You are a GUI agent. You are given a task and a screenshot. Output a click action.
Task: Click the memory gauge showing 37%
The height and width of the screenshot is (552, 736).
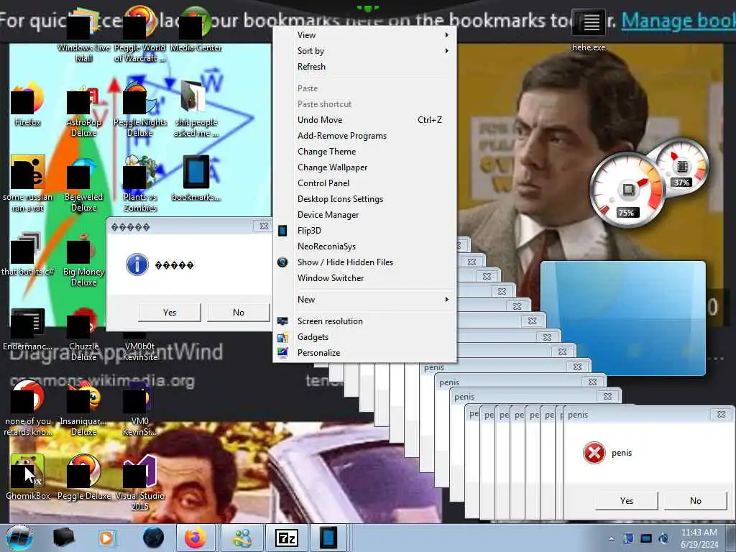coord(682,167)
